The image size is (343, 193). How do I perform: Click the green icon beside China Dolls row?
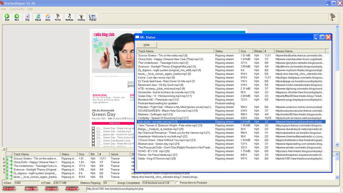pyautogui.click(x=9, y=162)
